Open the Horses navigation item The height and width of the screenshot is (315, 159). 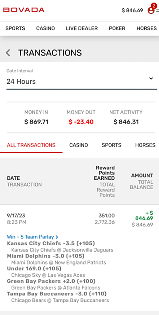pyautogui.click(x=147, y=28)
